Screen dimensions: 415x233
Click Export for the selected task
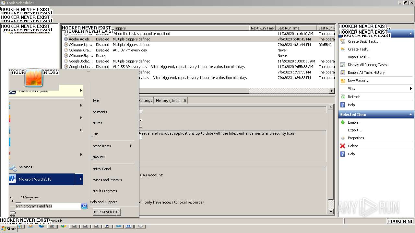pyautogui.click(x=355, y=130)
